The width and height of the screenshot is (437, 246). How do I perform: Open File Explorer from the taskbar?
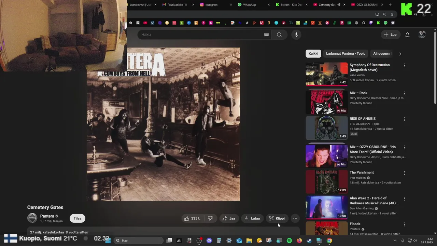pos(249,241)
